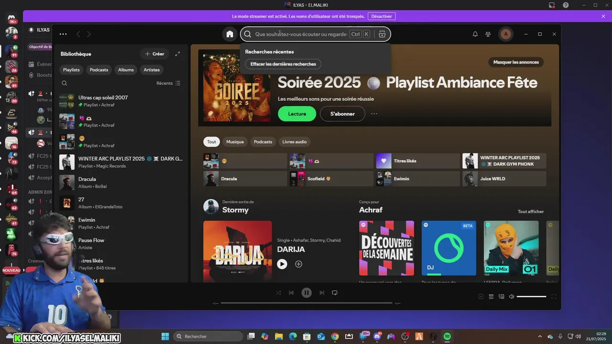Open the Stormy artist name

point(235,210)
